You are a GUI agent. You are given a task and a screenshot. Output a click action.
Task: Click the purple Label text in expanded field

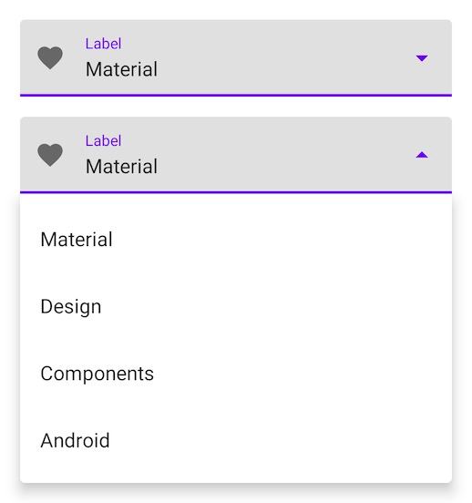point(103,141)
